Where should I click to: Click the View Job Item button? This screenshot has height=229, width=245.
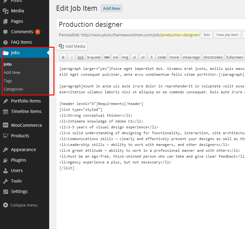point(227,35)
